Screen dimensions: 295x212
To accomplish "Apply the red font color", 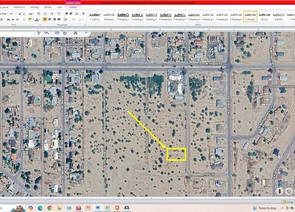I will (x=37, y=19).
